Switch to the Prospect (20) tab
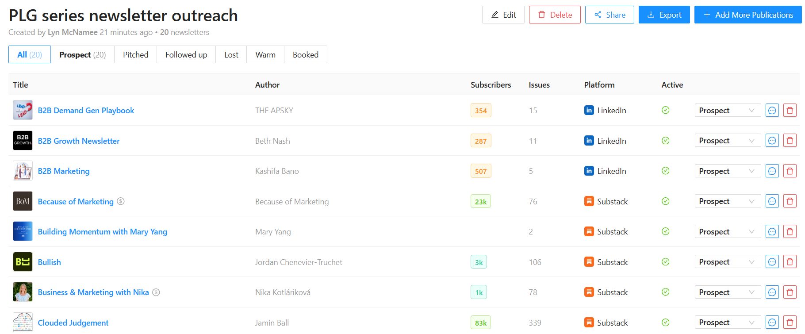 (82, 54)
